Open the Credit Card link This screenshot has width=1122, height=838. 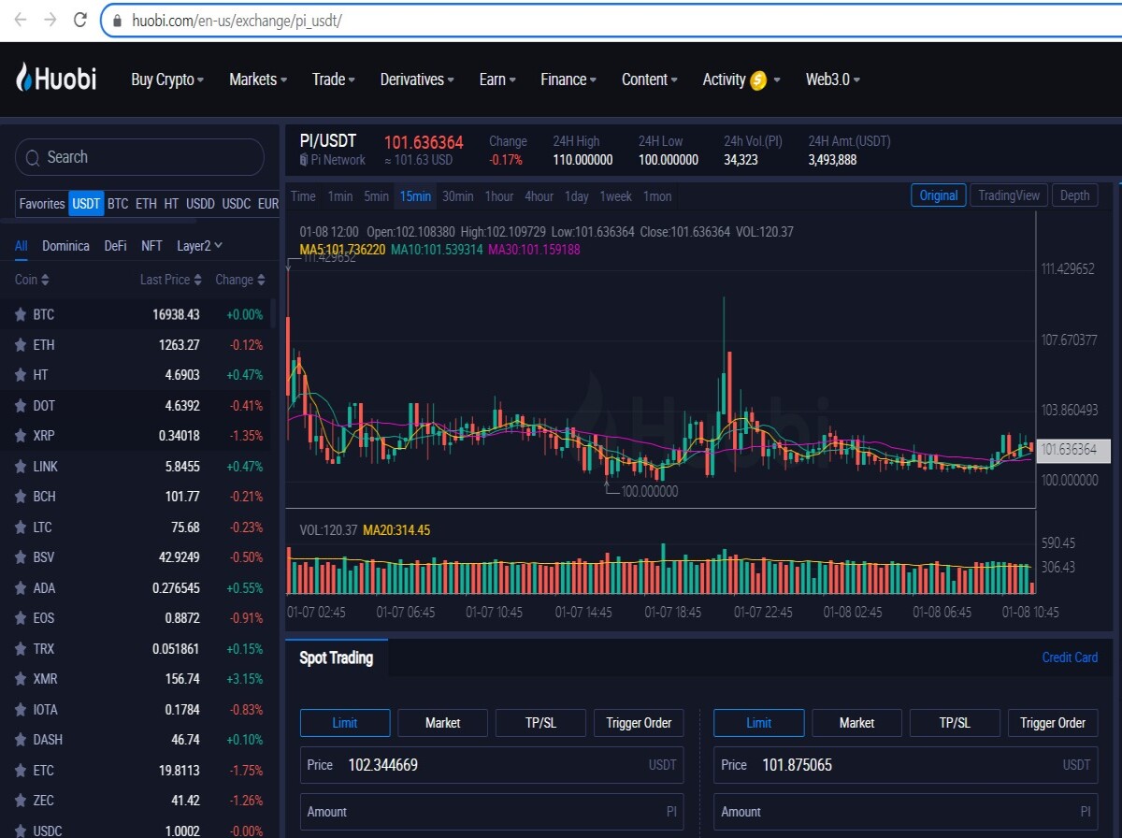1070,657
